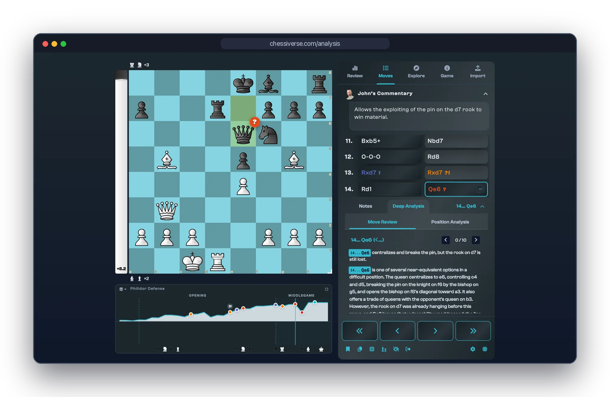The height and width of the screenshot is (397, 610).
Task: Switch to the Notes tab
Action: 365,206
